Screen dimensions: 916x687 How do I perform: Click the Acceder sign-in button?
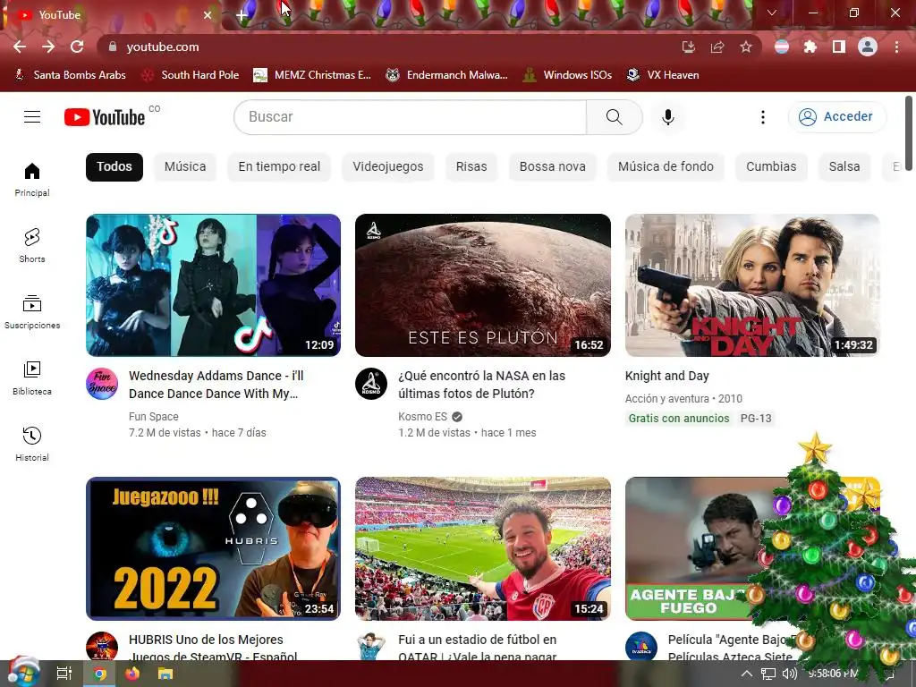[x=837, y=117]
